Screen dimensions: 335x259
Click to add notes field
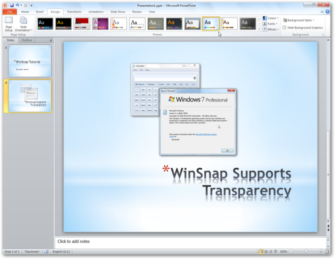coord(190,242)
